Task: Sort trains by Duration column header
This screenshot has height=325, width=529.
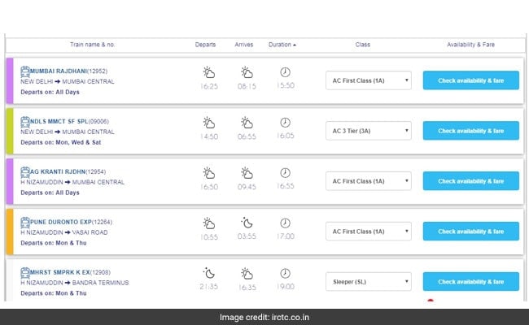Action: pos(282,45)
